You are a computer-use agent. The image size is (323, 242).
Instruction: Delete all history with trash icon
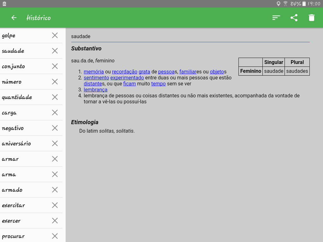tap(312, 18)
